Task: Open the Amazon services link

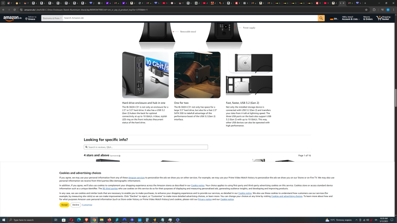Action: click(x=137, y=177)
